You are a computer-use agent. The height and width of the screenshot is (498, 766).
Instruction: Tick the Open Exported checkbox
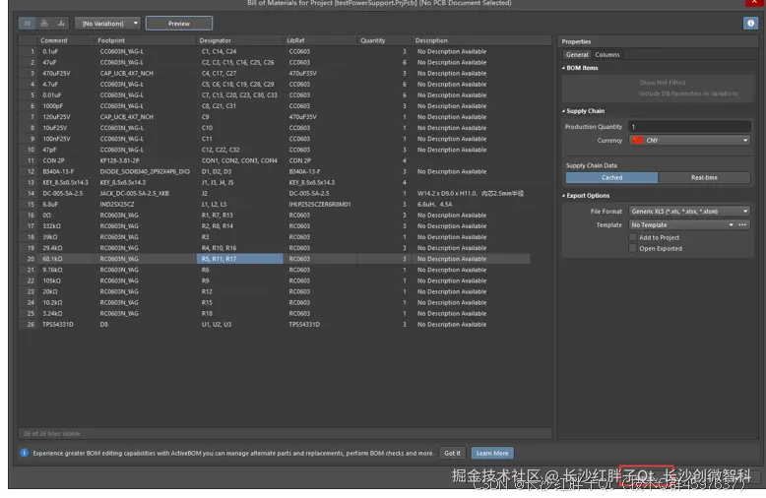(633, 248)
